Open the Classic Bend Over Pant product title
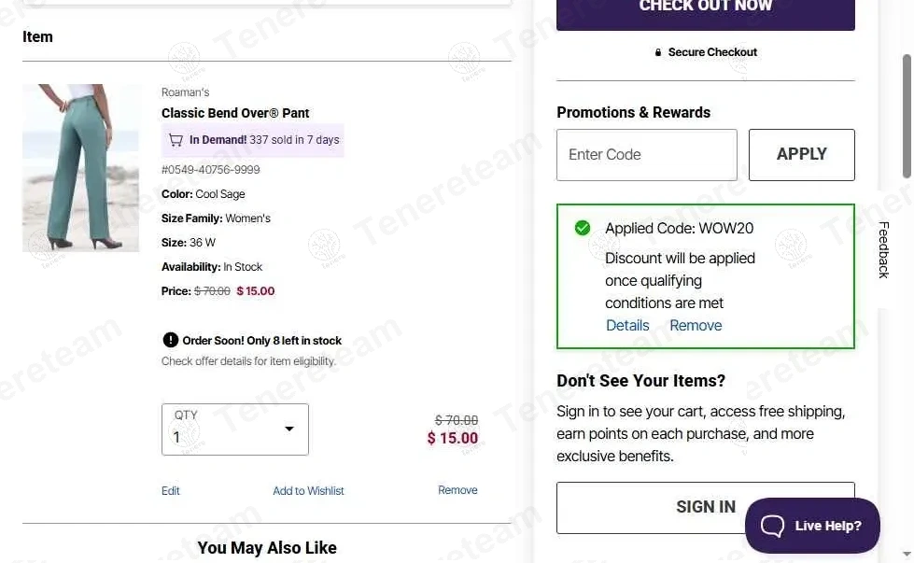The width and height of the screenshot is (914, 563). pyautogui.click(x=235, y=113)
